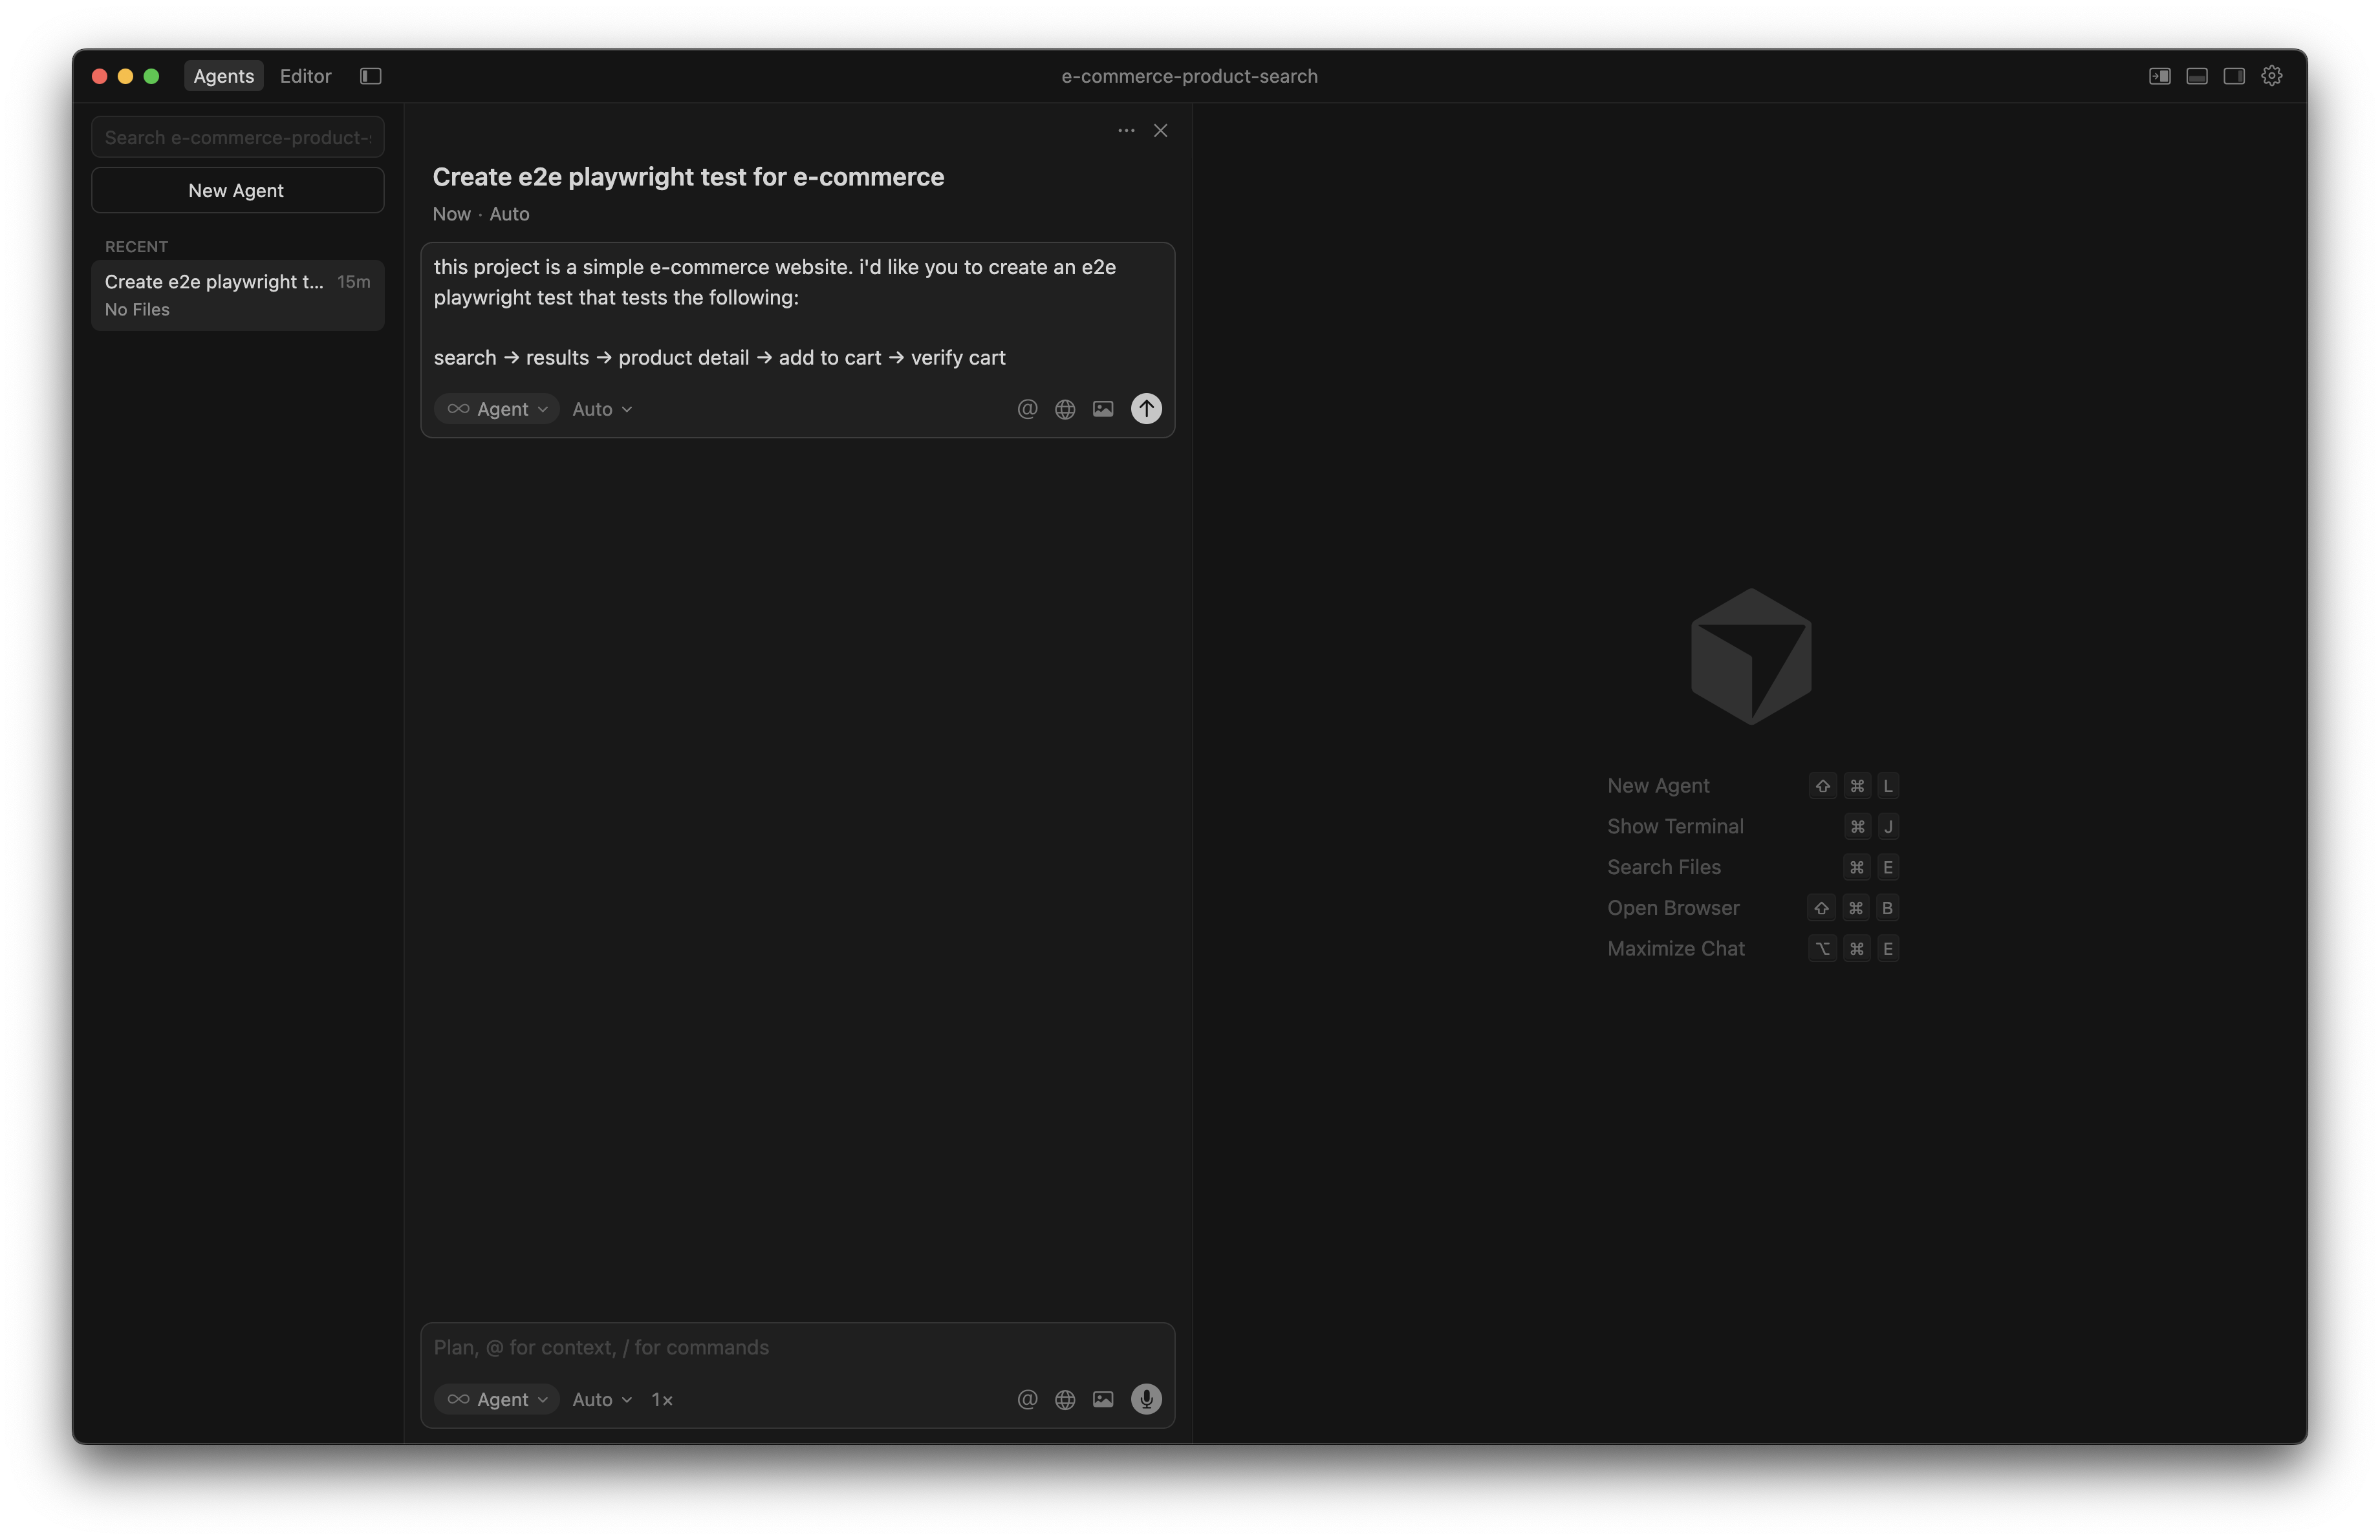Switch to the Editor tab
2380x1540 pixels.
[x=305, y=76]
